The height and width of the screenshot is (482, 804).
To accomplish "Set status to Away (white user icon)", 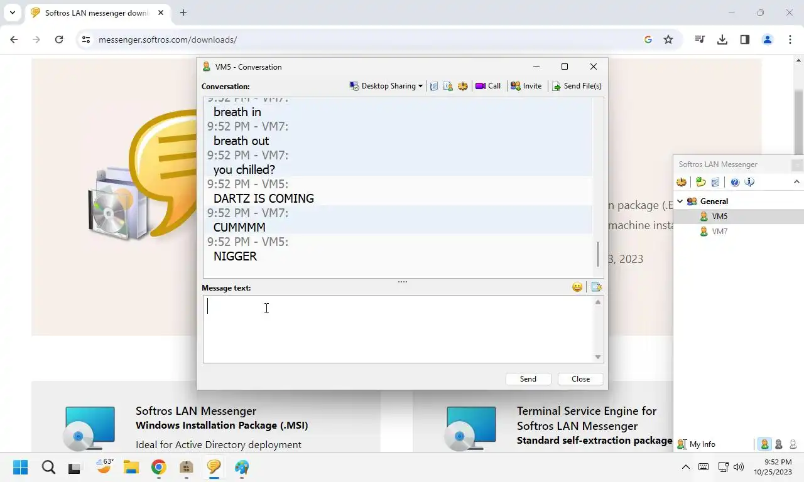I will click(793, 444).
